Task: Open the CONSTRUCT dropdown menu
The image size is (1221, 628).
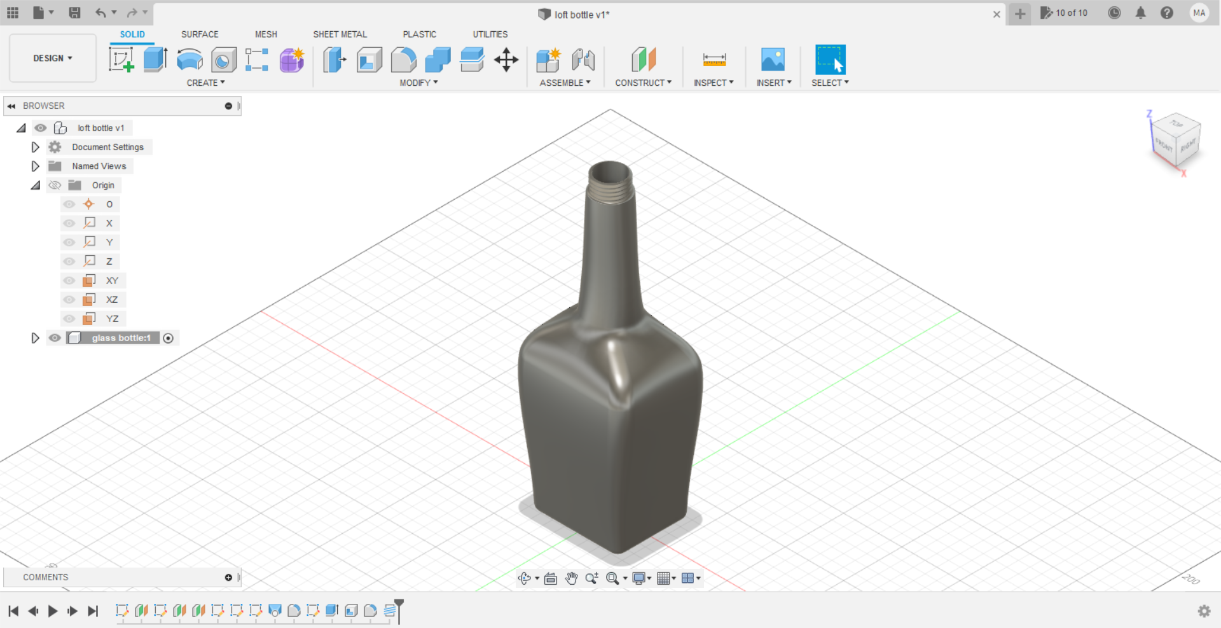Action: [644, 83]
